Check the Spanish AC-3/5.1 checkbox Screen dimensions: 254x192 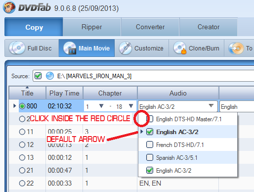(x=150, y=157)
